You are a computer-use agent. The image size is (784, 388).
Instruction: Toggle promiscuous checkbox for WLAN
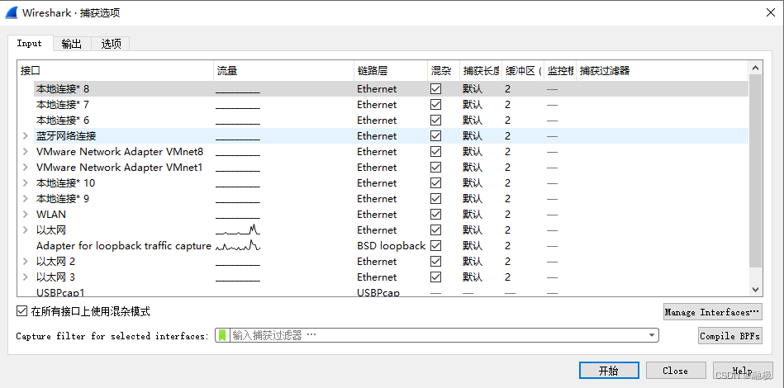click(436, 214)
